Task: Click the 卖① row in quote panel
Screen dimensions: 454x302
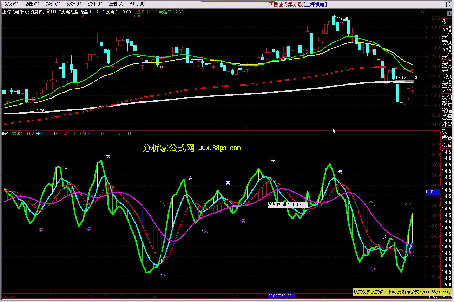Action: pyautogui.click(x=447, y=56)
